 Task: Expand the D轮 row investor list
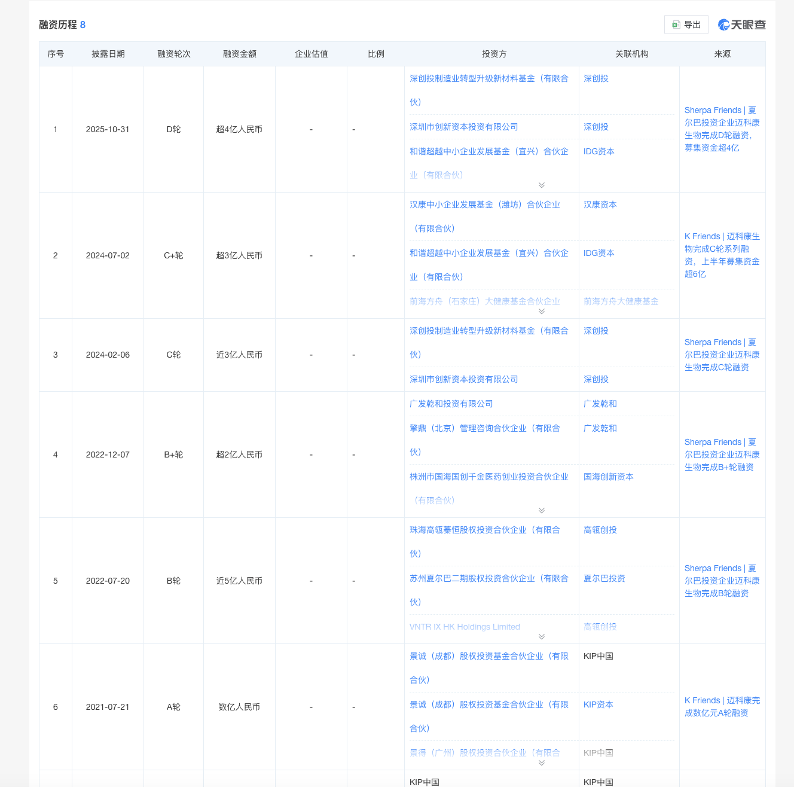[541, 185]
